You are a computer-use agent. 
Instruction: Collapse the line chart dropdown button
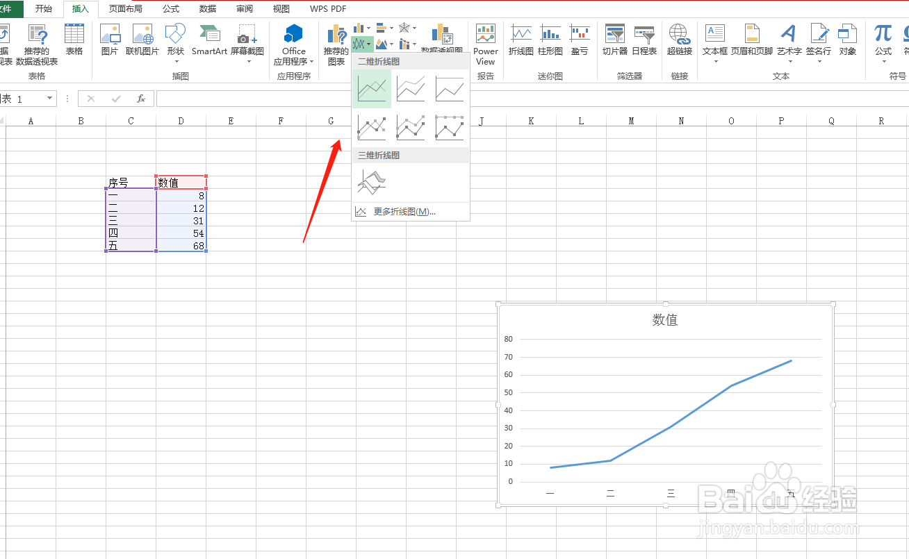coord(362,44)
